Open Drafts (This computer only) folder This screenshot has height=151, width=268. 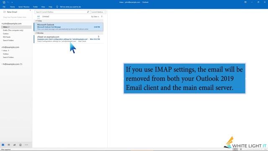pos(13,30)
